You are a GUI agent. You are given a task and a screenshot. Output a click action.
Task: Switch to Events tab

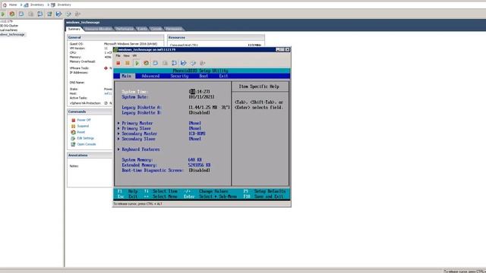click(x=142, y=29)
